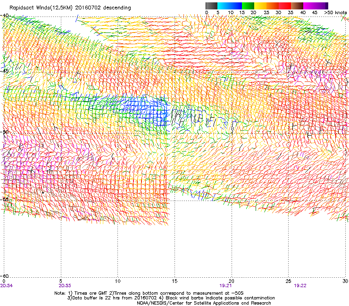The image size is (349, 306).
Task: Click the '>50 knots' legend label
Action: pos(335,13)
